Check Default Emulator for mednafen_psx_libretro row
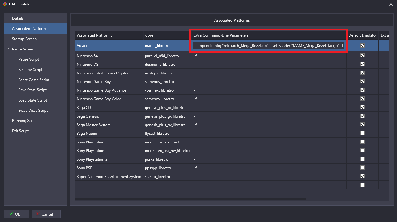397x222 pixels. click(x=362, y=142)
